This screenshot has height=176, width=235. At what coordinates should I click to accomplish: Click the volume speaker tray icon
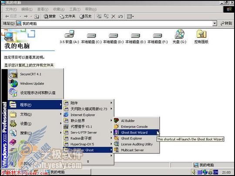pos(194,172)
